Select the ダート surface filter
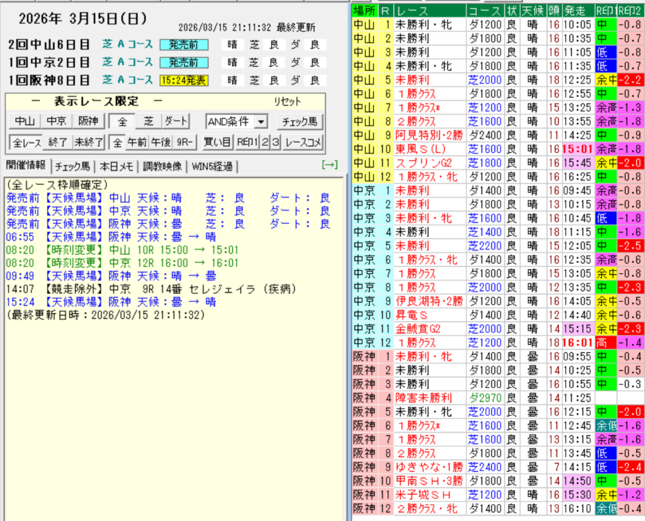This screenshot has width=645, height=521. coord(176,121)
